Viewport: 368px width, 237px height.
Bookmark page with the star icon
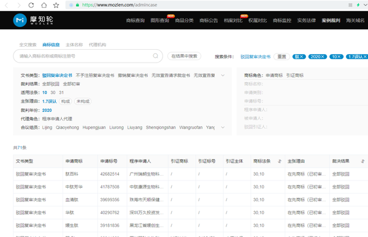coord(56,5)
